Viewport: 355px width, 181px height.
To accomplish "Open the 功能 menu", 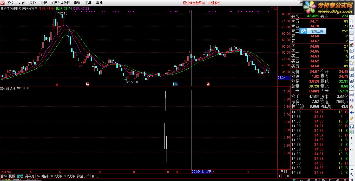I will 22,3.
